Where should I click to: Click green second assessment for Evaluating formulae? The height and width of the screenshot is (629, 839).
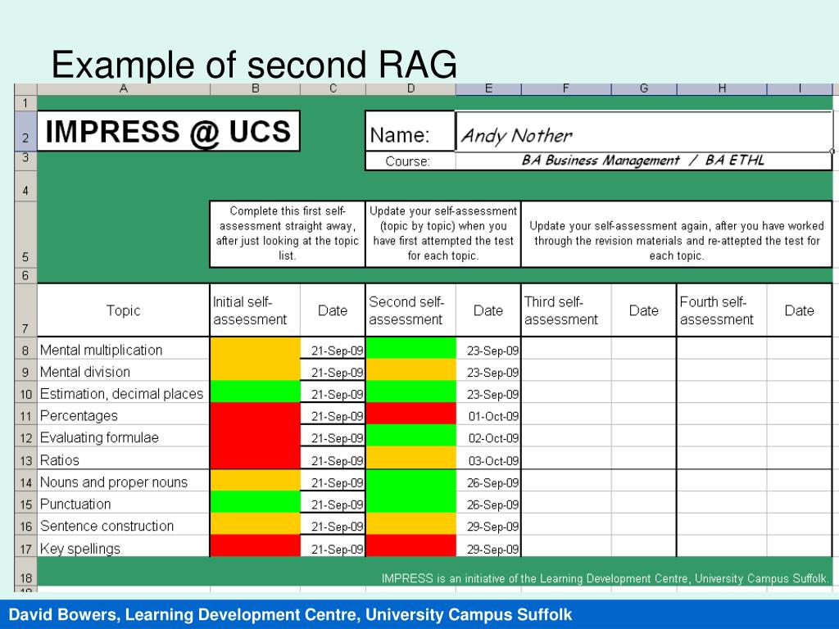click(411, 436)
